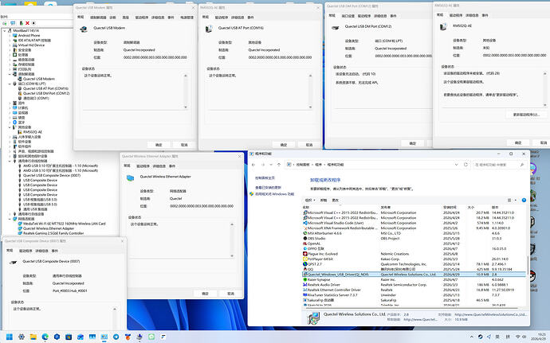Open second tab in Quectel USB Composite Device (0007) properties
This screenshot has width=550, height=343.
(x=26, y=251)
